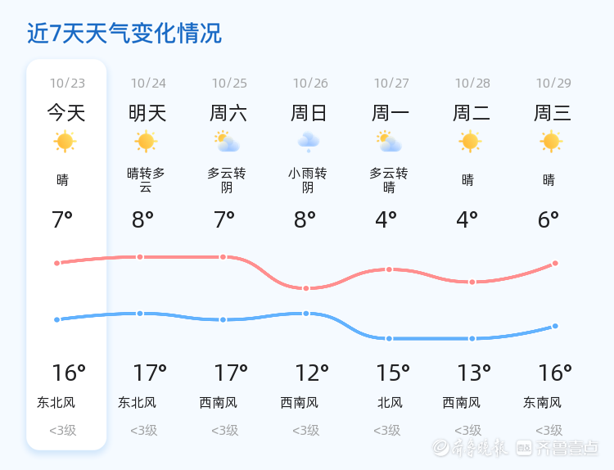Click the 近7天天气变化情况 heading
This screenshot has width=614, height=470.
pyautogui.click(x=124, y=34)
